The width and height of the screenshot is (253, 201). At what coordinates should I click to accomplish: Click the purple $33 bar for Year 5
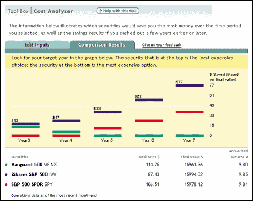click(108, 112)
